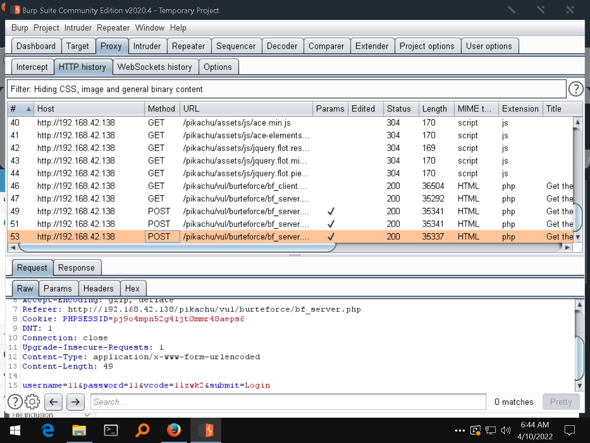This screenshot has height=443, width=590.
Task: Open the Repeater tab
Action: click(188, 46)
